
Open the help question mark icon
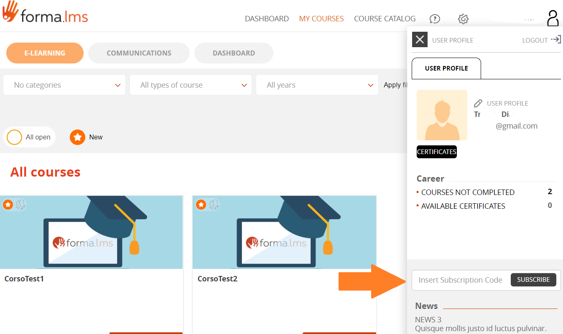tap(435, 19)
